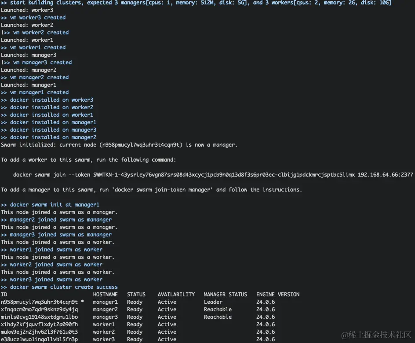Screen dimensions: 415x343
Task: Click manager2's 'Reachable' status cell
Action: (218, 310)
